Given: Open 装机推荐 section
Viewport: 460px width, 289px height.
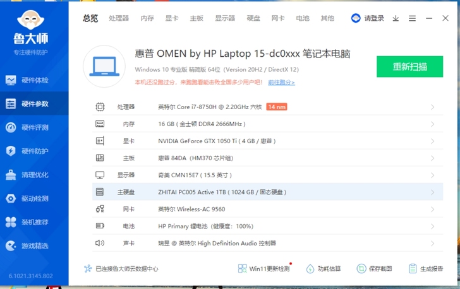Looking at the screenshot, I should point(34,222).
